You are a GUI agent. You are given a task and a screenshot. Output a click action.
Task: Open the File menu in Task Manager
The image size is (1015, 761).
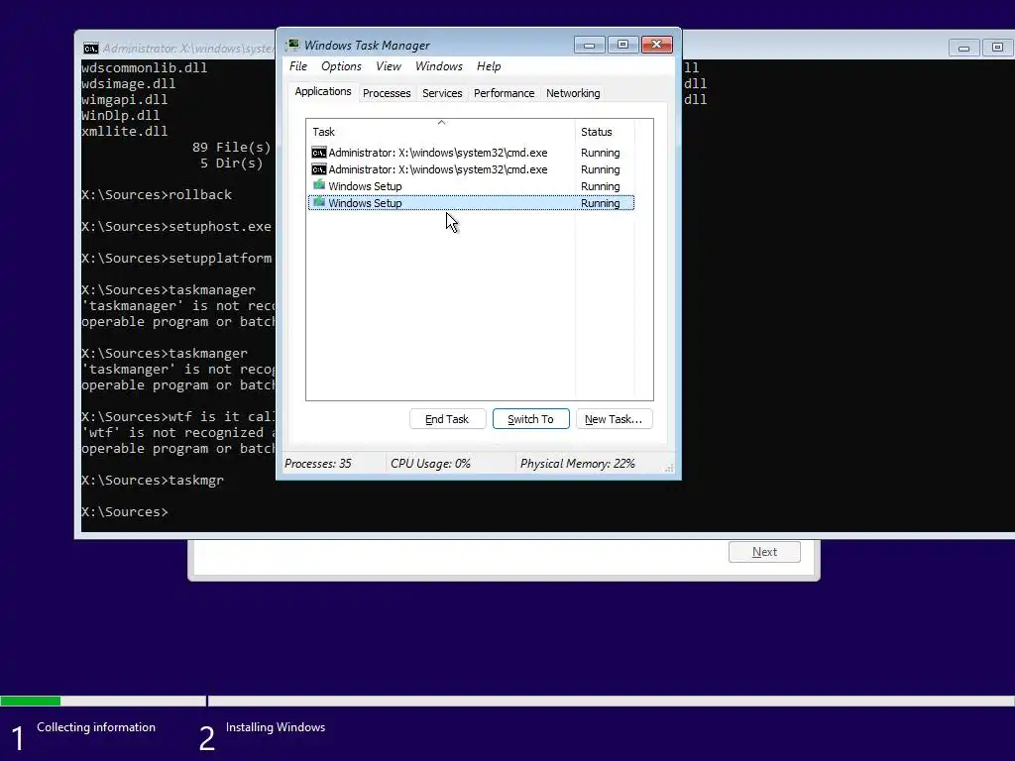(297, 66)
